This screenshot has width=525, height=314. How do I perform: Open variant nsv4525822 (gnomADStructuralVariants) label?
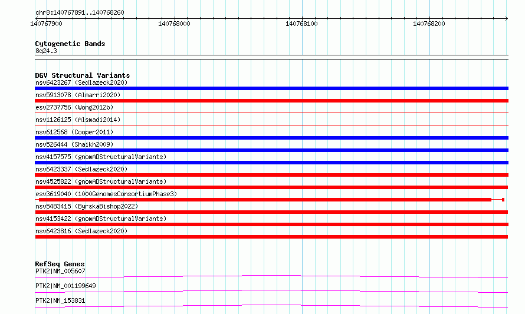[x=101, y=181]
